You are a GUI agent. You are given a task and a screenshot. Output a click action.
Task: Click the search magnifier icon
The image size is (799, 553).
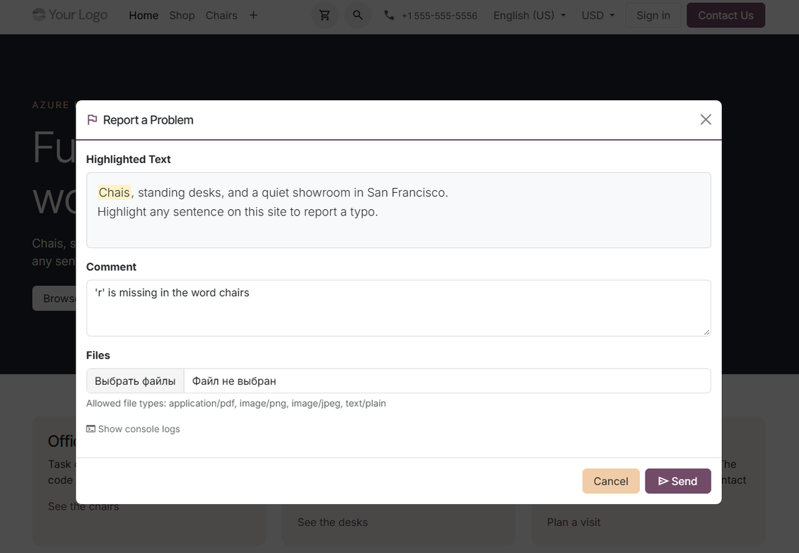click(358, 16)
